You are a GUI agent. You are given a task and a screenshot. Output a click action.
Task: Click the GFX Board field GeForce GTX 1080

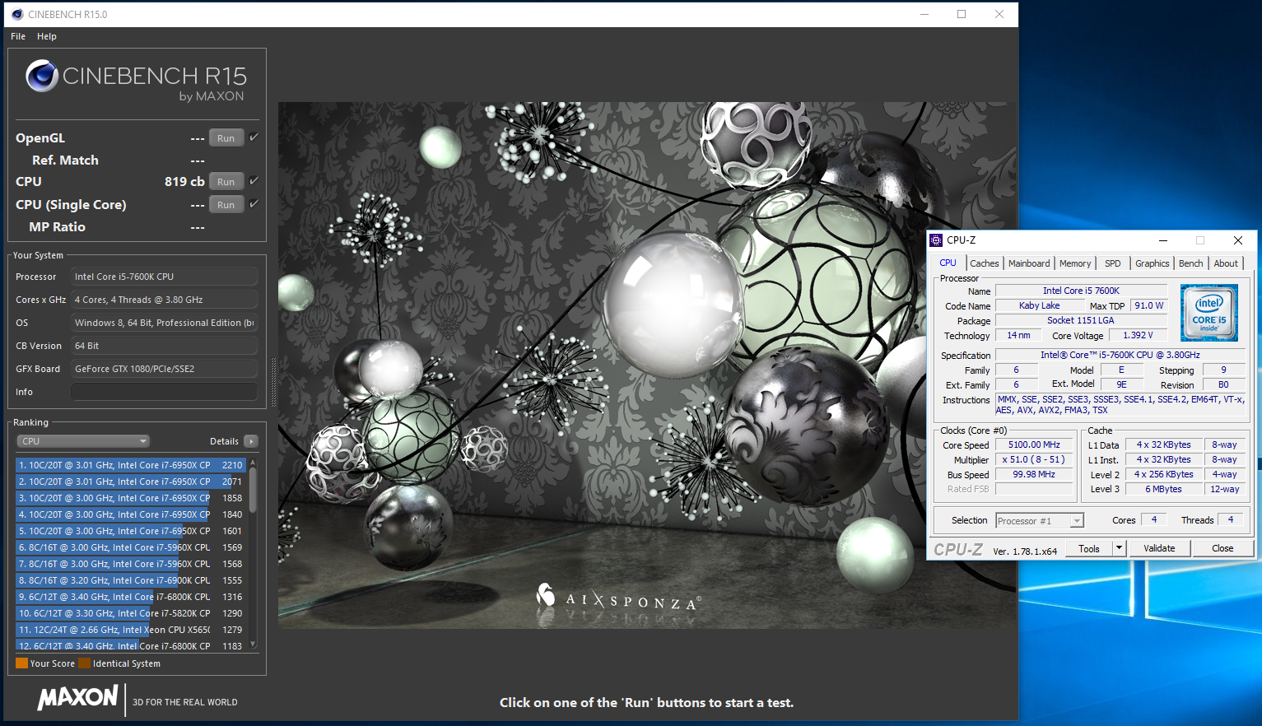coord(164,369)
